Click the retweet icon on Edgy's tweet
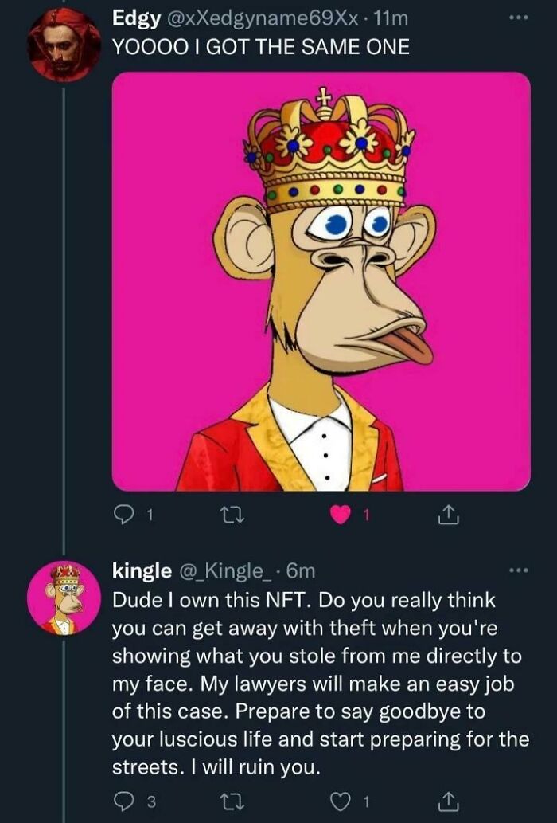The width and height of the screenshot is (557, 823). (x=233, y=515)
